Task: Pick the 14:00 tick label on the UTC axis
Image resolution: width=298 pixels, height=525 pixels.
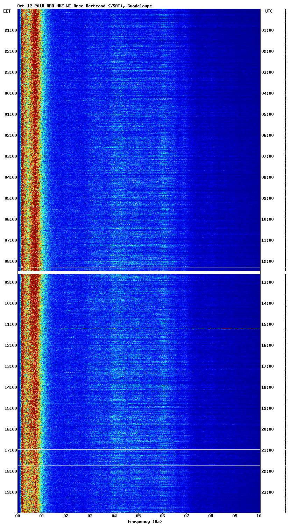Action: tap(268, 303)
